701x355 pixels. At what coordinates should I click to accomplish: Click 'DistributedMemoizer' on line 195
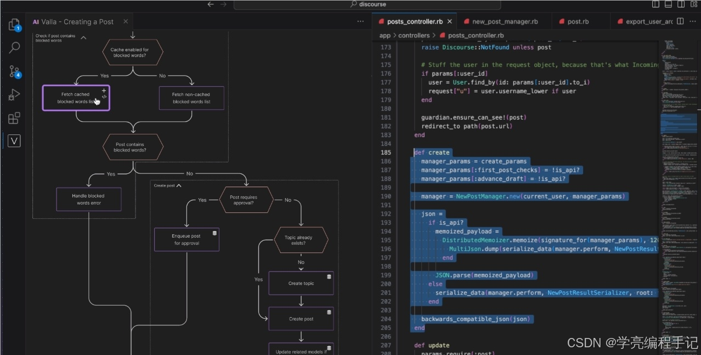(476, 240)
